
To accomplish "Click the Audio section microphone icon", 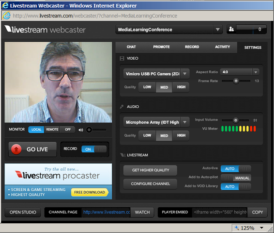I will point(122,107).
